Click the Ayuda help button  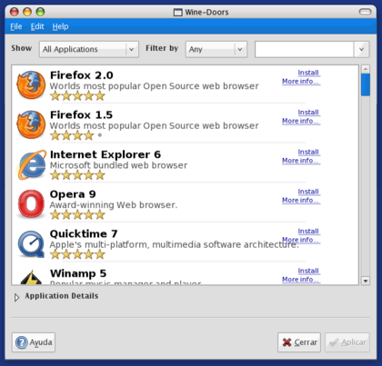[x=34, y=342]
